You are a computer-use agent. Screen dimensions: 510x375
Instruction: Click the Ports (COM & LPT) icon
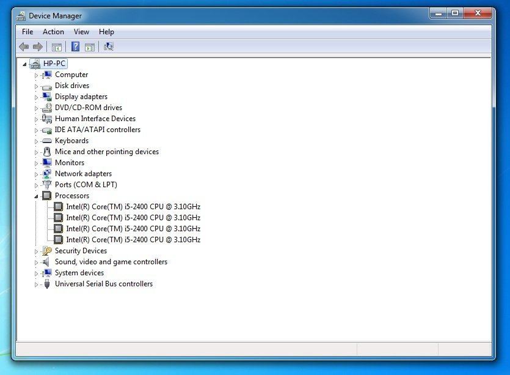(47, 185)
